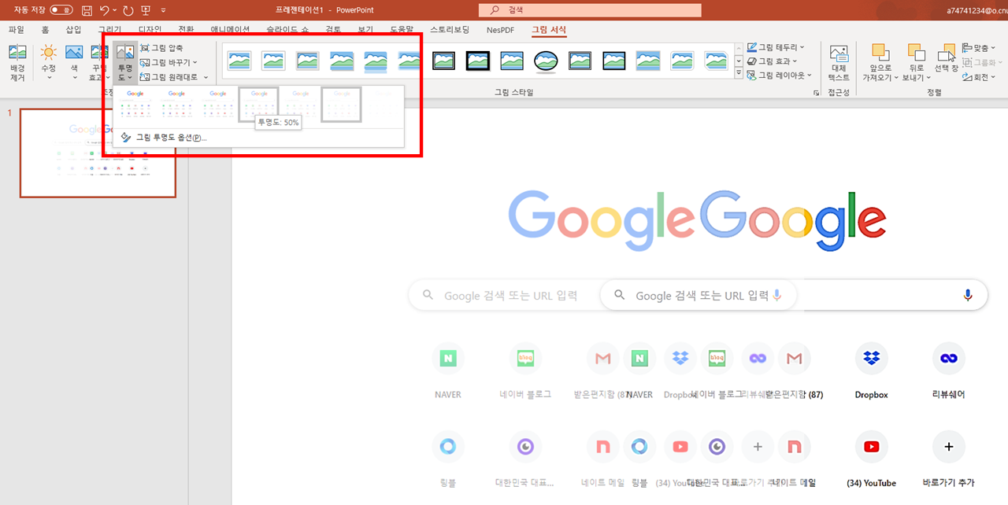Open the 맞춤 (align) dropdown
Image resolution: width=1008 pixels, height=505 pixels.
[980, 48]
